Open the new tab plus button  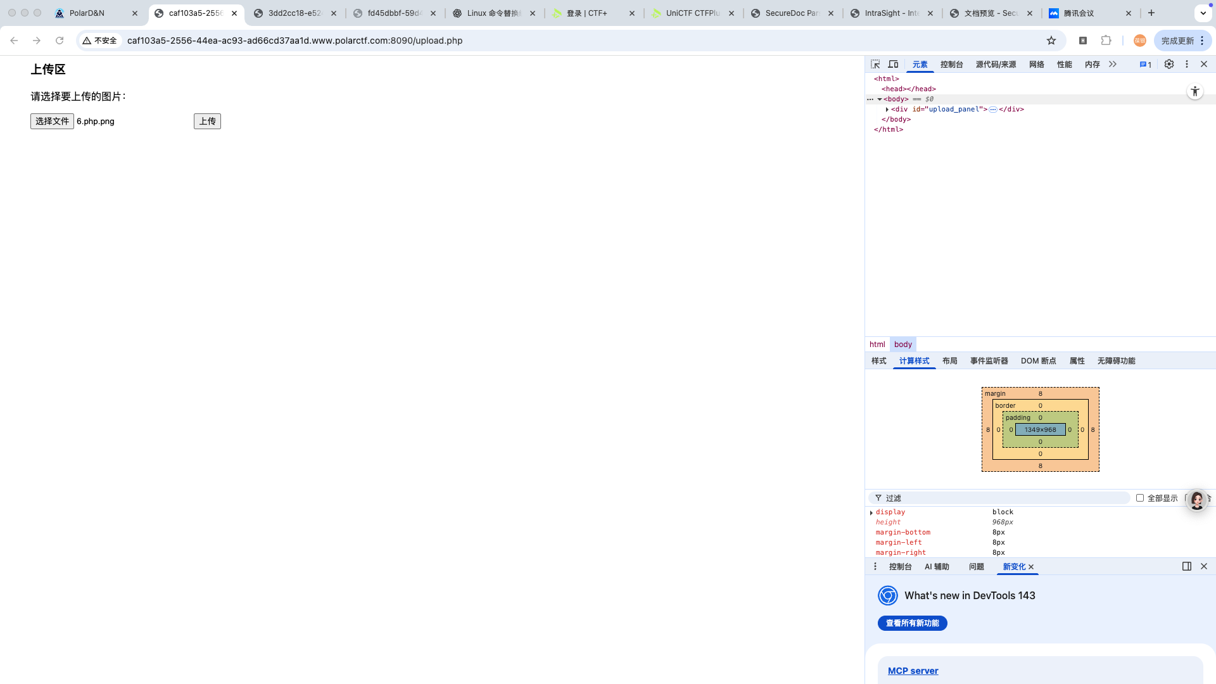pyautogui.click(x=1151, y=13)
